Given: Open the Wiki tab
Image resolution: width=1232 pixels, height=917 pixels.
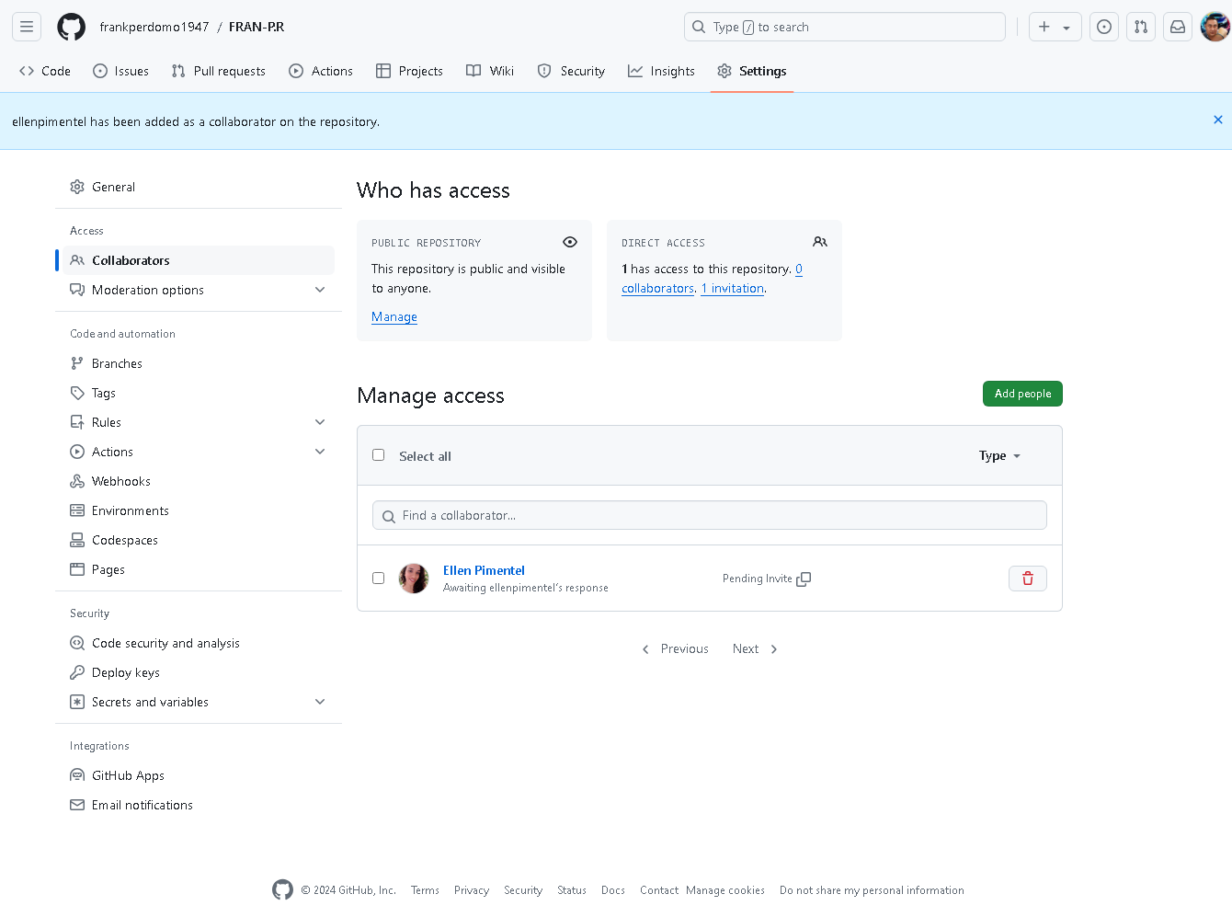Looking at the screenshot, I should point(490,71).
